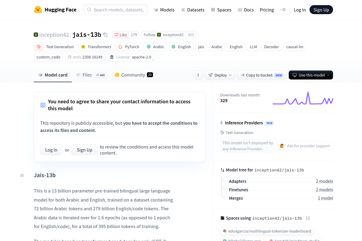Click the xet badge on Files tab

click(x=100, y=75)
